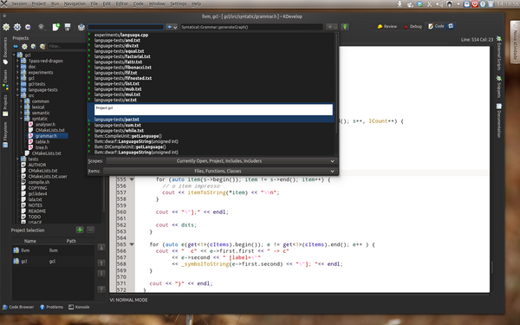Viewport: 520px width, 325px height.
Task: Switch to Debug area
Action: click(x=413, y=27)
